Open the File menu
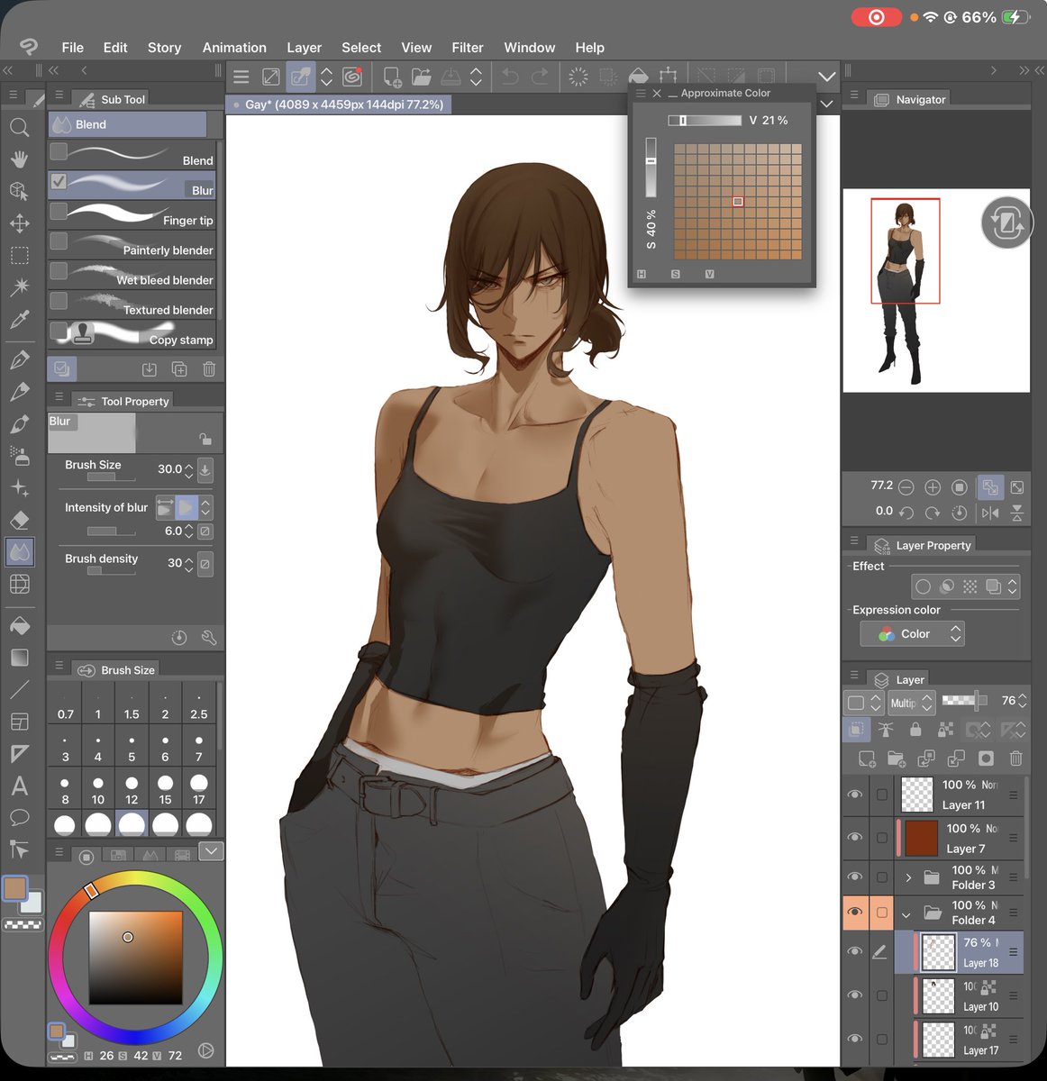1047x1081 pixels. (72, 48)
